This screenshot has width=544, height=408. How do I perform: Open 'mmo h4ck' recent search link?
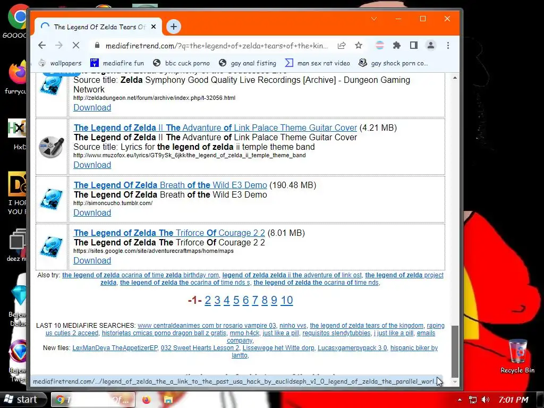click(244, 334)
